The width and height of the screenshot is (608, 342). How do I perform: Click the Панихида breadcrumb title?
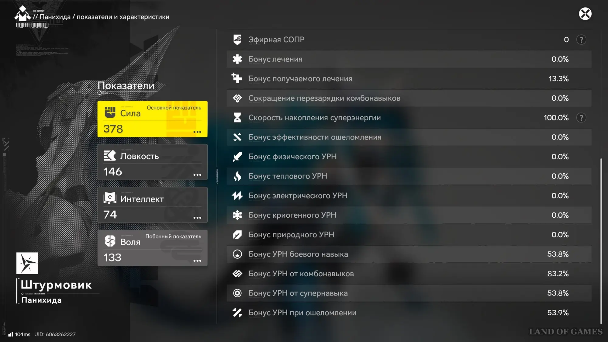tap(55, 17)
